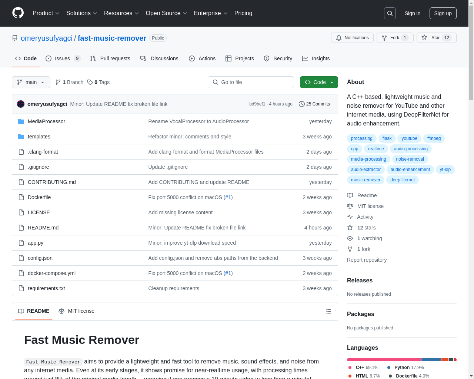Select the Code tab
The height and width of the screenshot is (379, 474).
[x=26, y=58]
